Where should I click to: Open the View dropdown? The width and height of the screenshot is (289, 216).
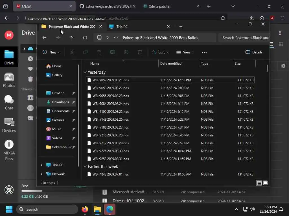(x=185, y=52)
